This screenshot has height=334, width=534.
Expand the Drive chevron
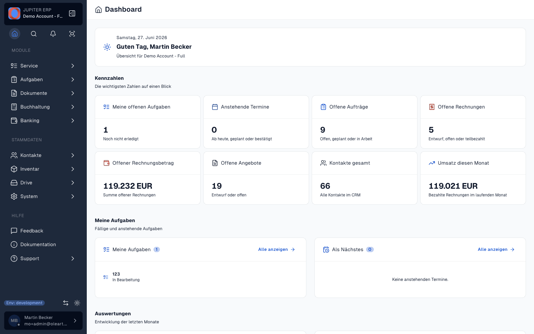pos(73,183)
